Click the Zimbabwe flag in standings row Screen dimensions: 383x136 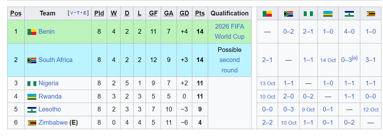32,123
